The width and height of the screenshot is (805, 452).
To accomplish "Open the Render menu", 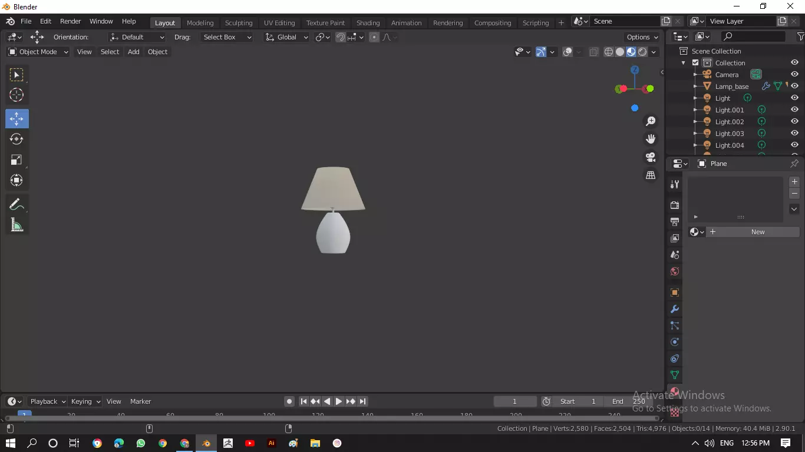I will 70,21.
